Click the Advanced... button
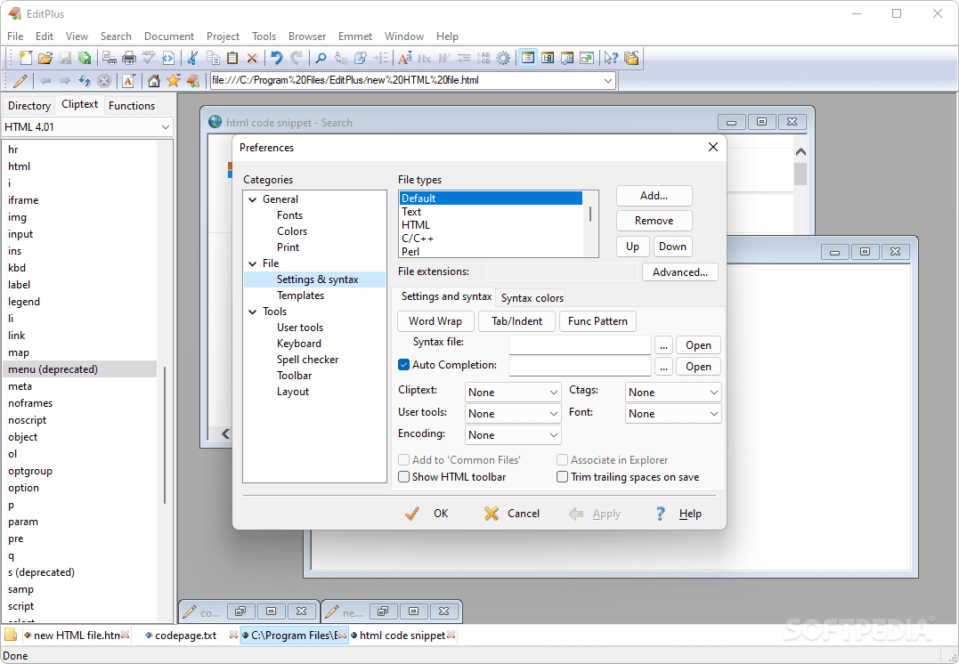 point(680,272)
